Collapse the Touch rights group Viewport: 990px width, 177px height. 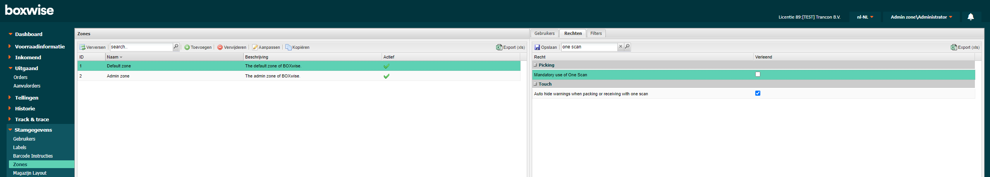click(x=535, y=84)
